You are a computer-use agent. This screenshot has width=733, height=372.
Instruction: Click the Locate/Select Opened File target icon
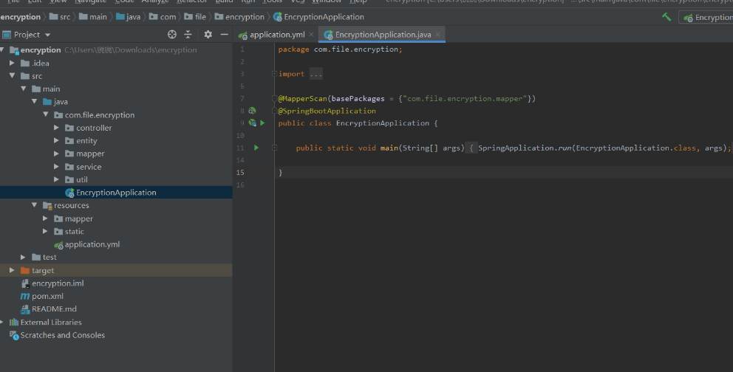tap(172, 35)
